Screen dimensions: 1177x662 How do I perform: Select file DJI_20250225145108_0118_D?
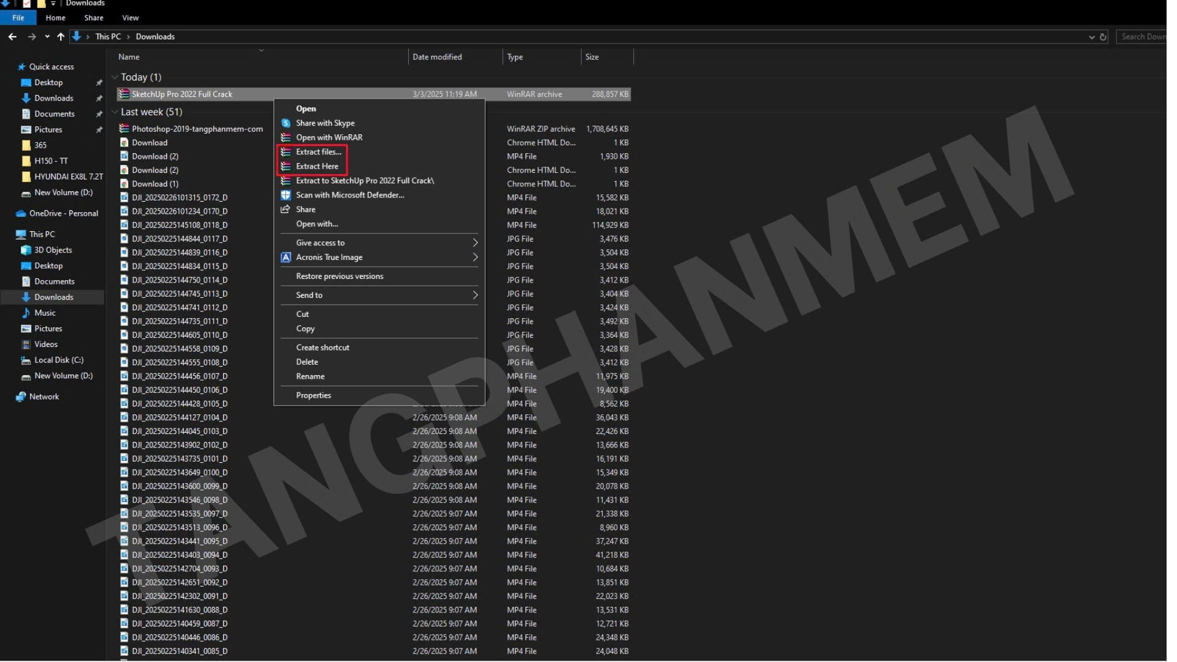(x=180, y=225)
